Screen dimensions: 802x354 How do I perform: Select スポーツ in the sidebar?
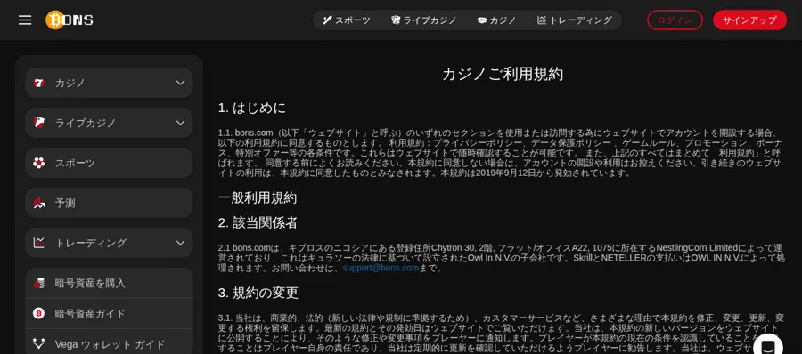pos(109,163)
